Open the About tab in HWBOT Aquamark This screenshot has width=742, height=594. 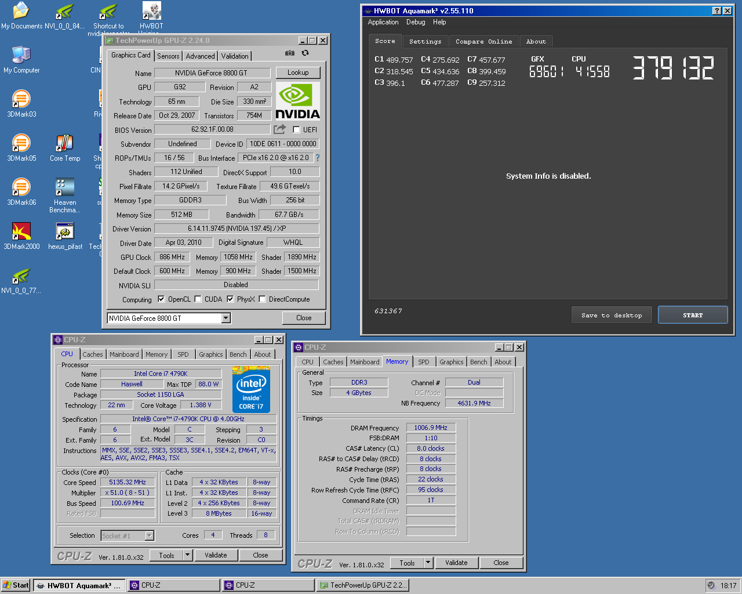click(x=536, y=42)
